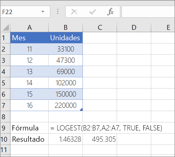Click the formula bar options dots handle
Viewport: 175px width, 157px height.
pyautogui.click(x=58, y=12)
